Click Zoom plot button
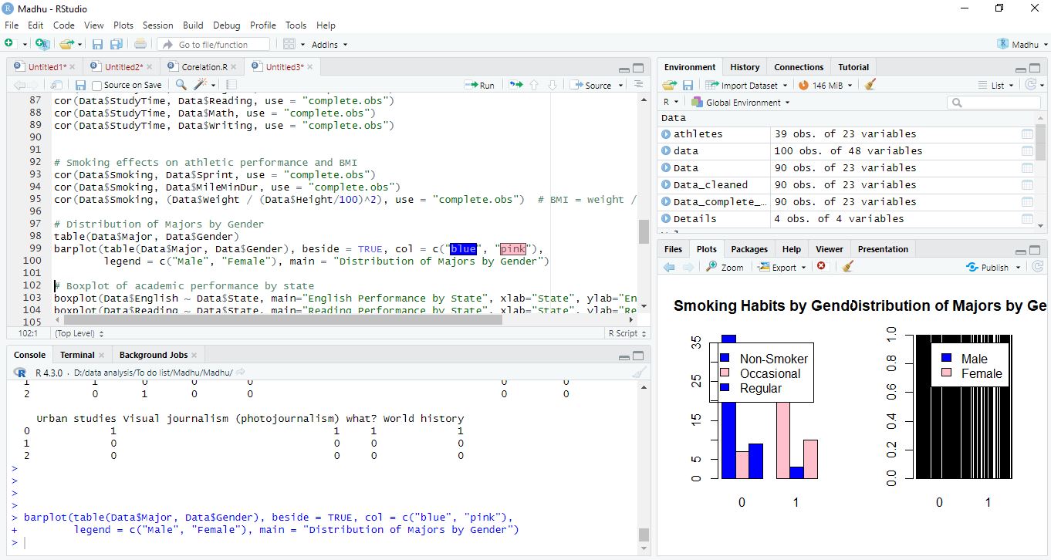The width and height of the screenshot is (1051, 560). click(725, 267)
